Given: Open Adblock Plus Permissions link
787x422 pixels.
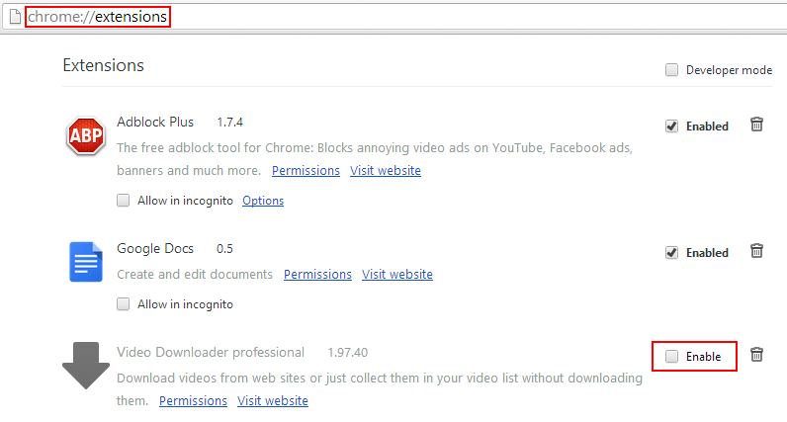Looking at the screenshot, I should 306,171.
